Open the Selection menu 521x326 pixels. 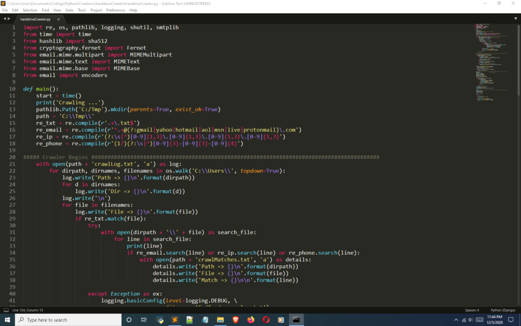30,10
